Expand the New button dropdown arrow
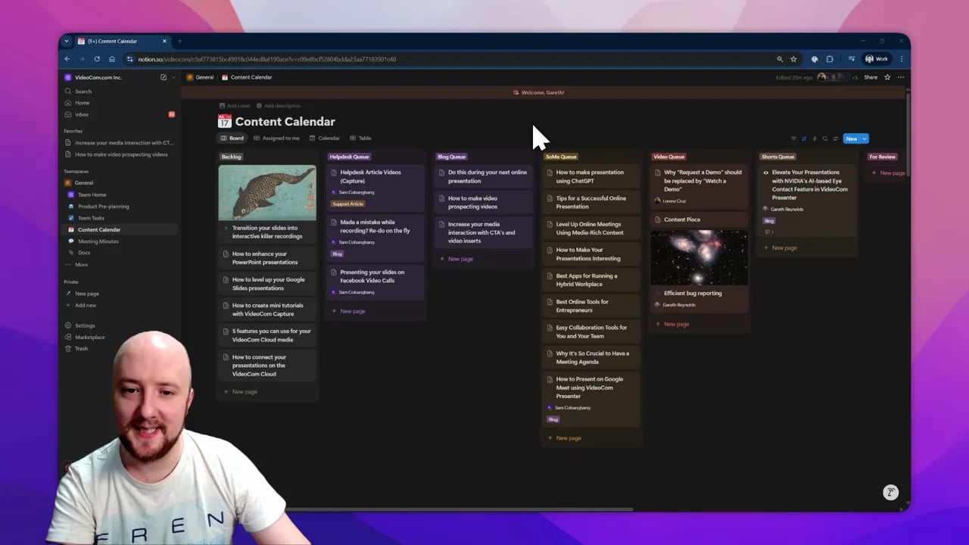This screenshot has height=545, width=969. [x=864, y=139]
